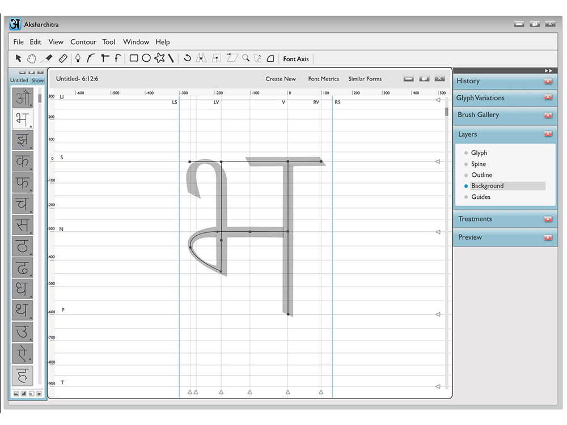Click the Similar Forms button
The width and height of the screenshot is (567, 425).
pyautogui.click(x=365, y=79)
